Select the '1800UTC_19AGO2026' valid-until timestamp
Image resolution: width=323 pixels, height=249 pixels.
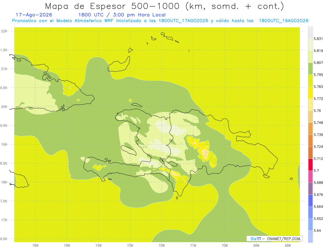[x=283, y=21]
